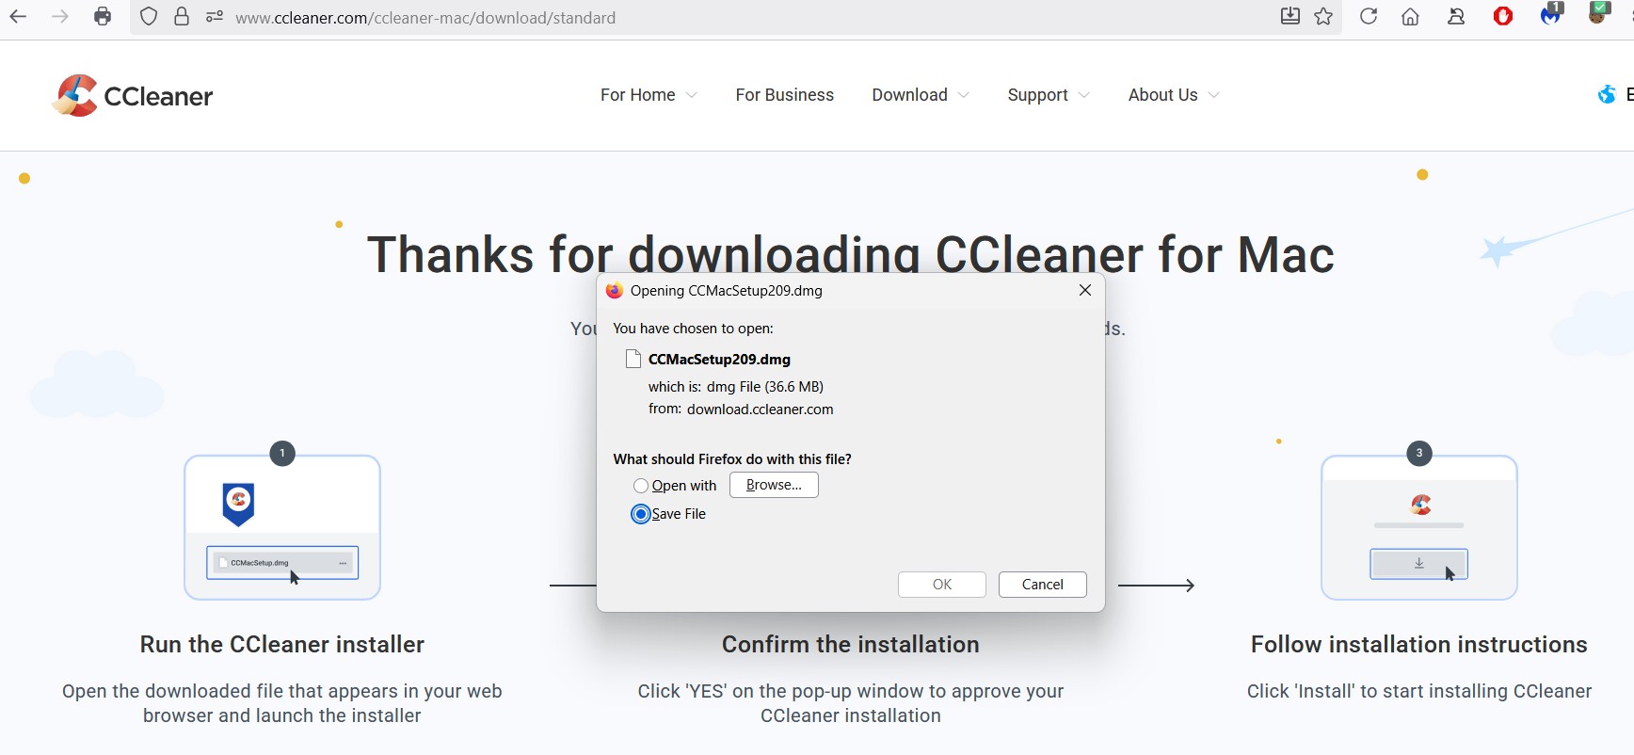Open the Malwarebytes extension icon
The height and width of the screenshot is (755, 1634).
point(1550,15)
